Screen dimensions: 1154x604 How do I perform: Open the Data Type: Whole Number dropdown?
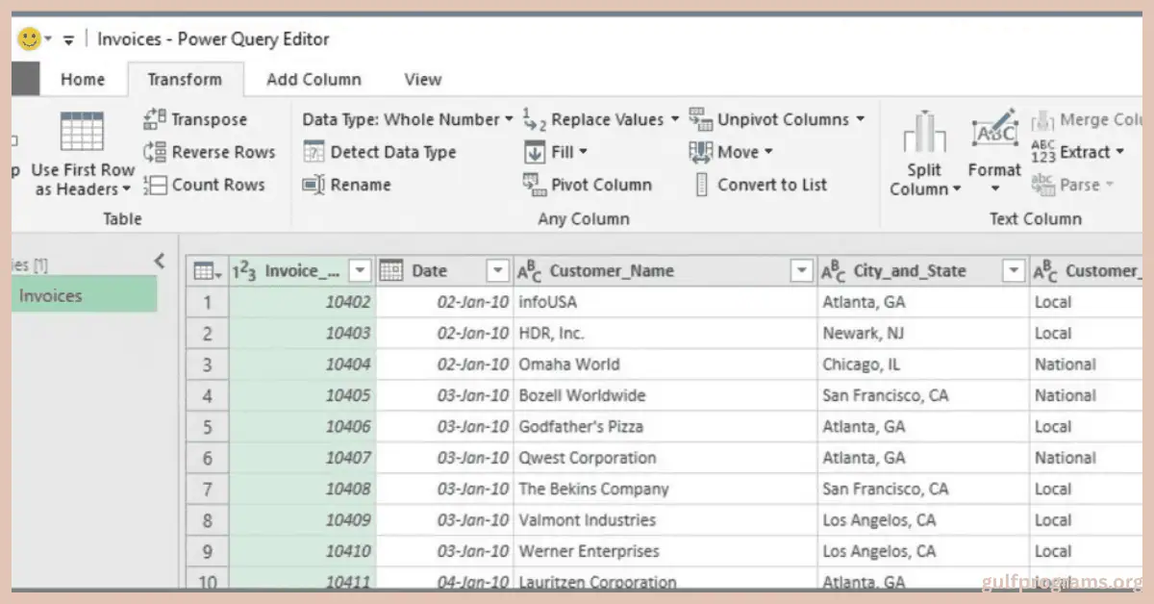point(508,120)
